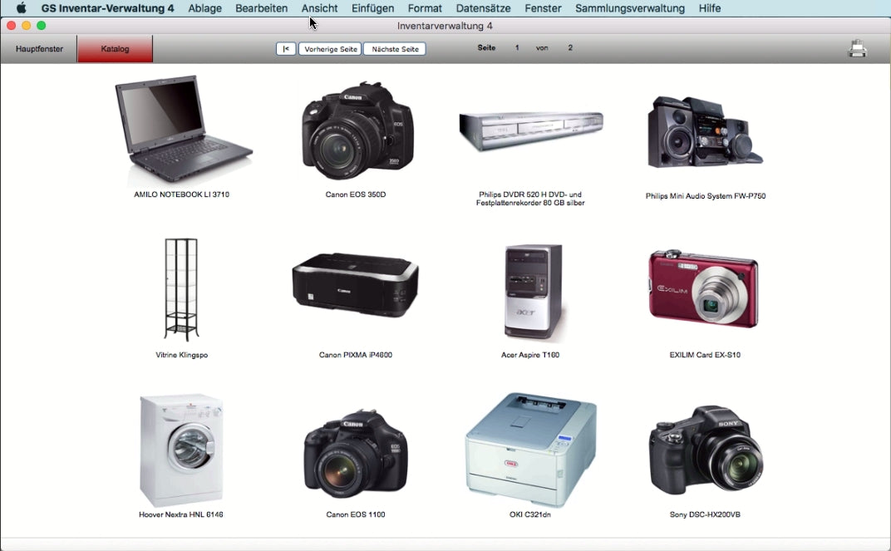Image resolution: width=891 pixels, height=551 pixels.
Task: Open the Ablage menu
Action: click(204, 8)
